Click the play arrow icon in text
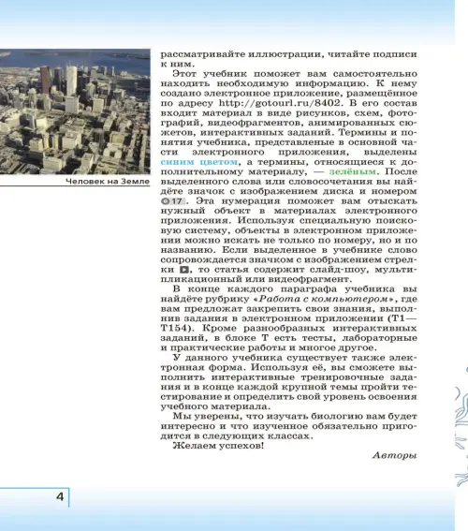This screenshot has width=468, height=531. [183, 270]
